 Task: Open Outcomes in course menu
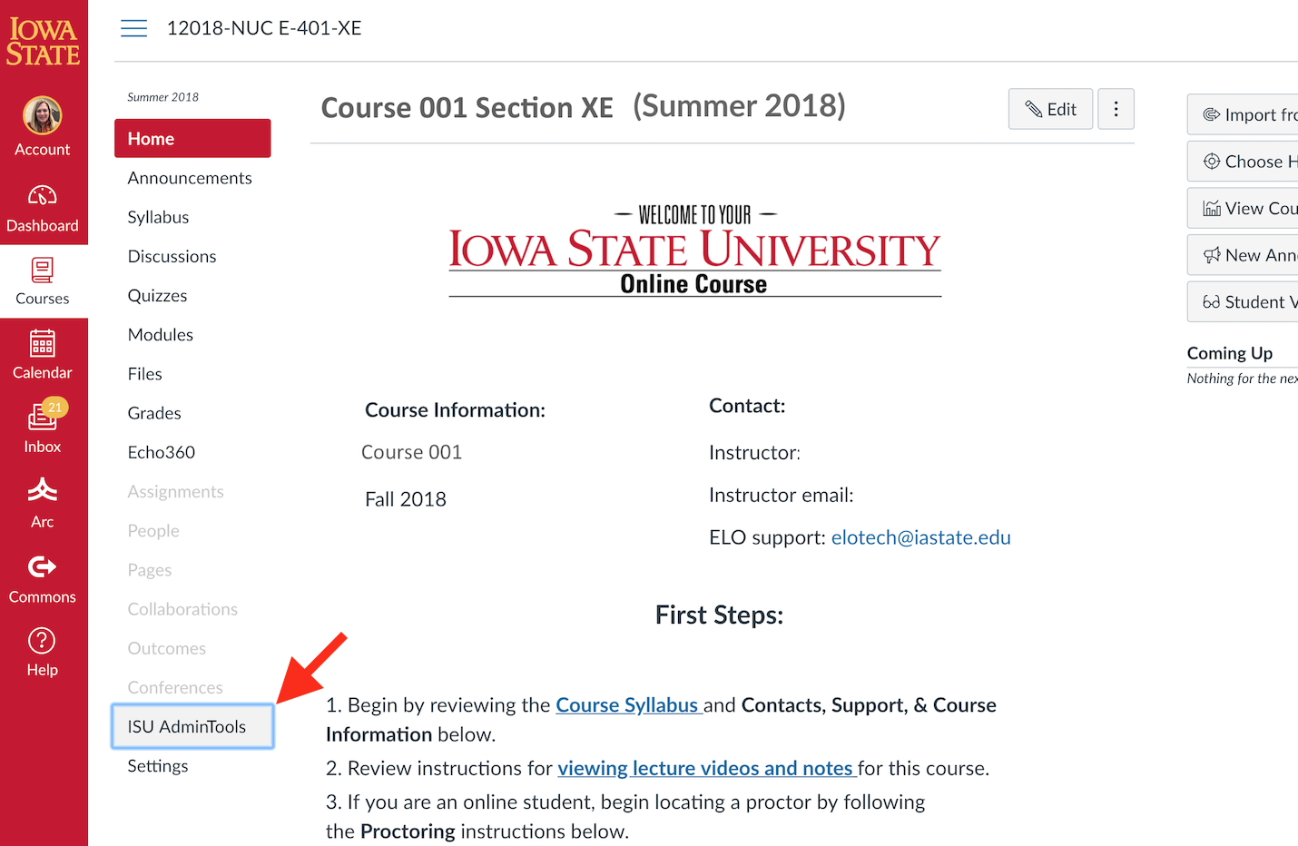tap(166, 648)
